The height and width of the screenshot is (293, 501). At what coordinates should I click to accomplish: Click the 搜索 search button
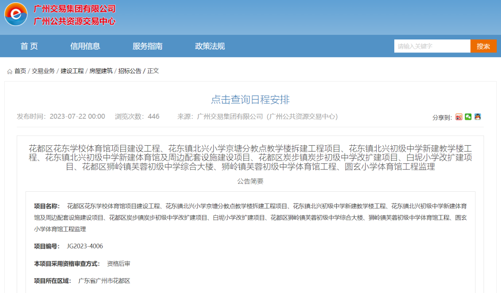[483, 46]
